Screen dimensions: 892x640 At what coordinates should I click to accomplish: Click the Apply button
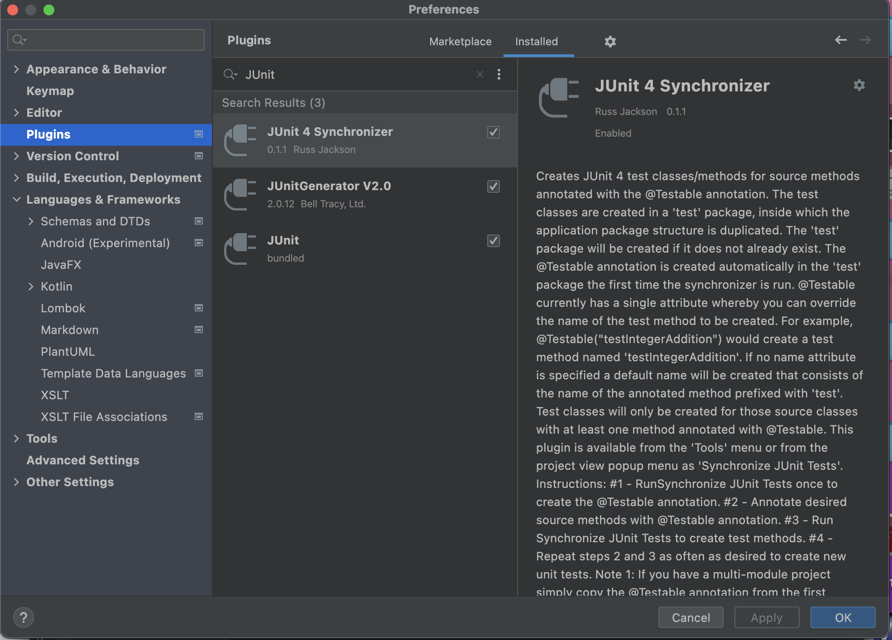(766, 617)
